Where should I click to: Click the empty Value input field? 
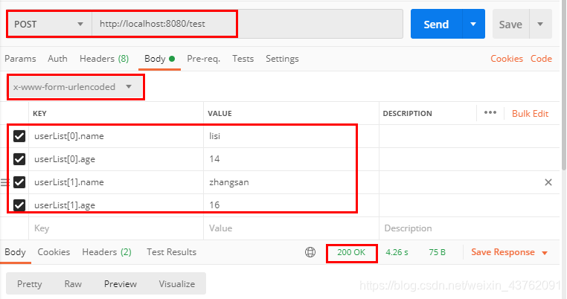click(291, 228)
